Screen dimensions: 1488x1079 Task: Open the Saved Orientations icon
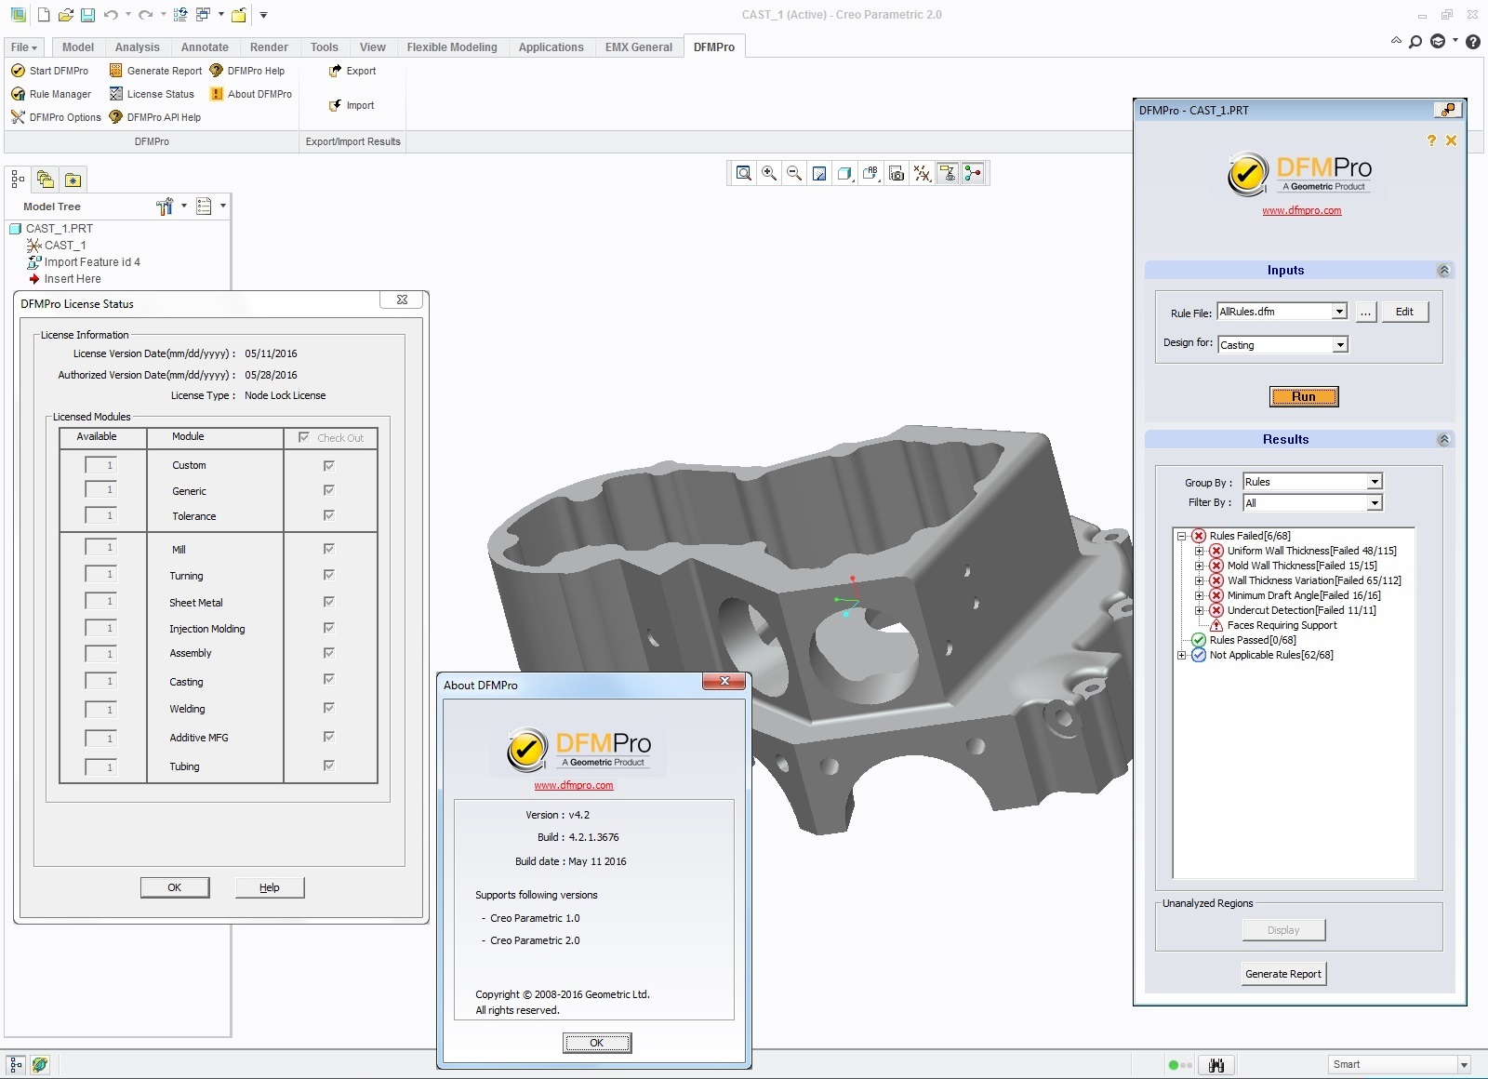click(x=870, y=173)
